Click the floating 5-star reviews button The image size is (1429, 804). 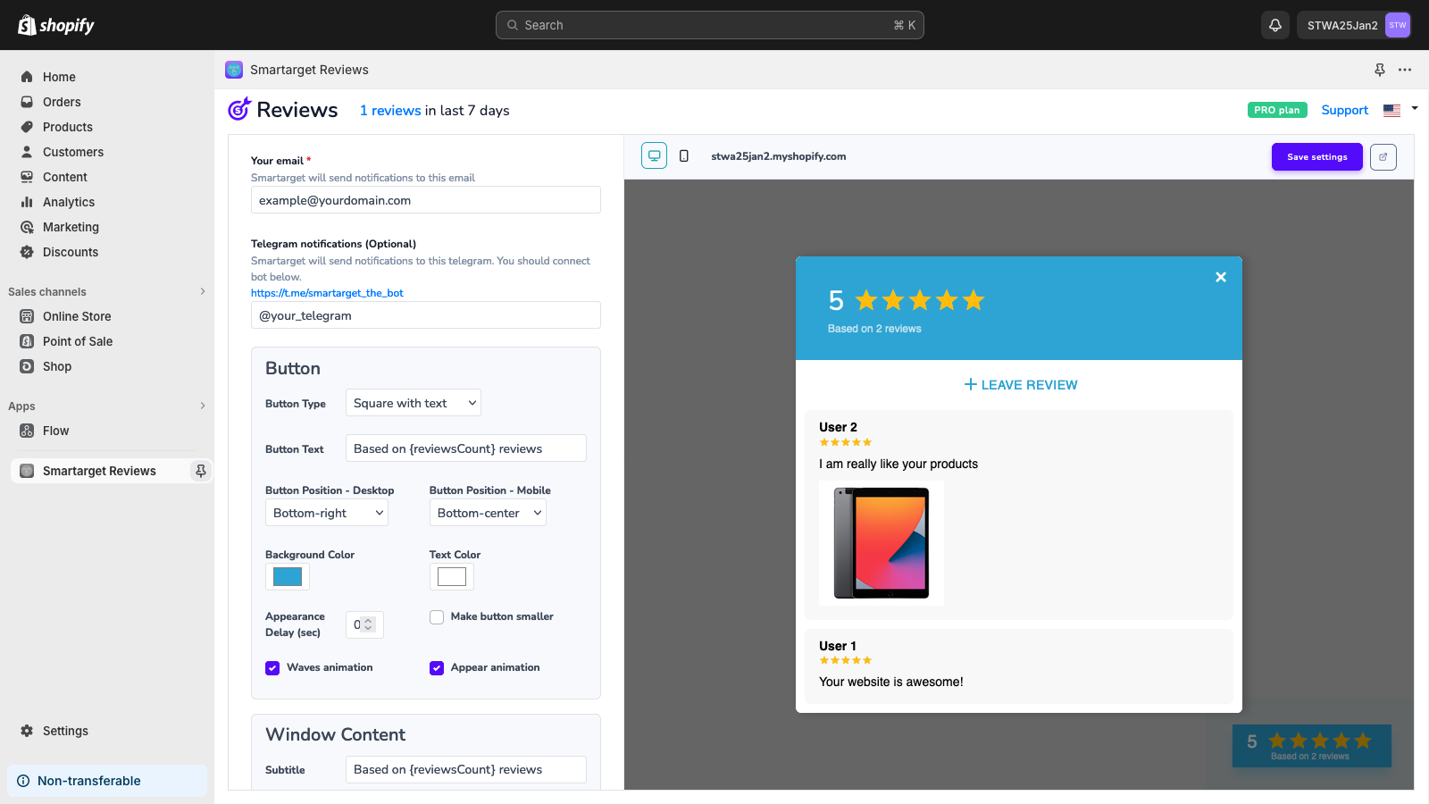click(1312, 746)
